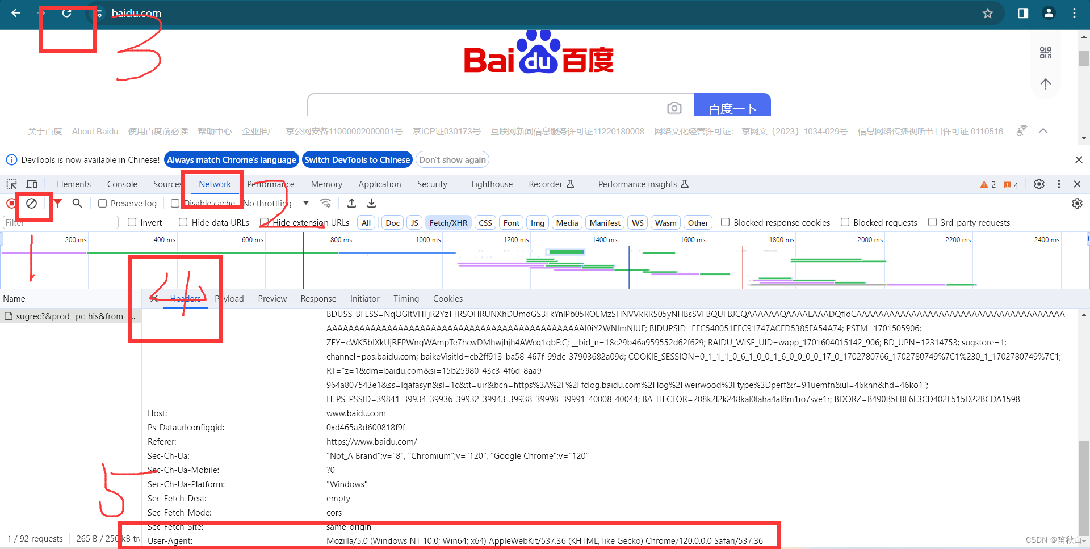The image size is (1090, 549).
Task: Click the warnings count indicator
Action: [988, 185]
